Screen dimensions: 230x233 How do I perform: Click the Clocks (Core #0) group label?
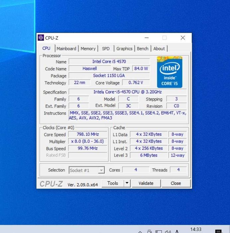(58, 128)
